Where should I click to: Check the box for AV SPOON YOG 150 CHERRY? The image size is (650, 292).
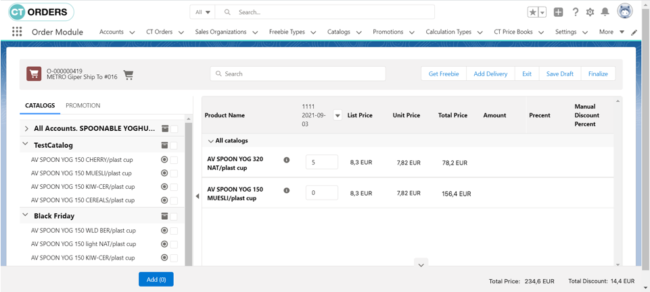174,160
